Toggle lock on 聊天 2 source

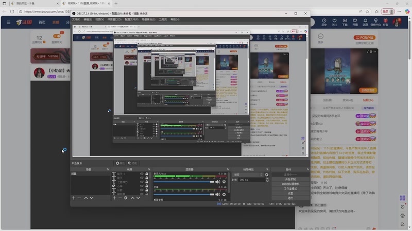pos(147,174)
